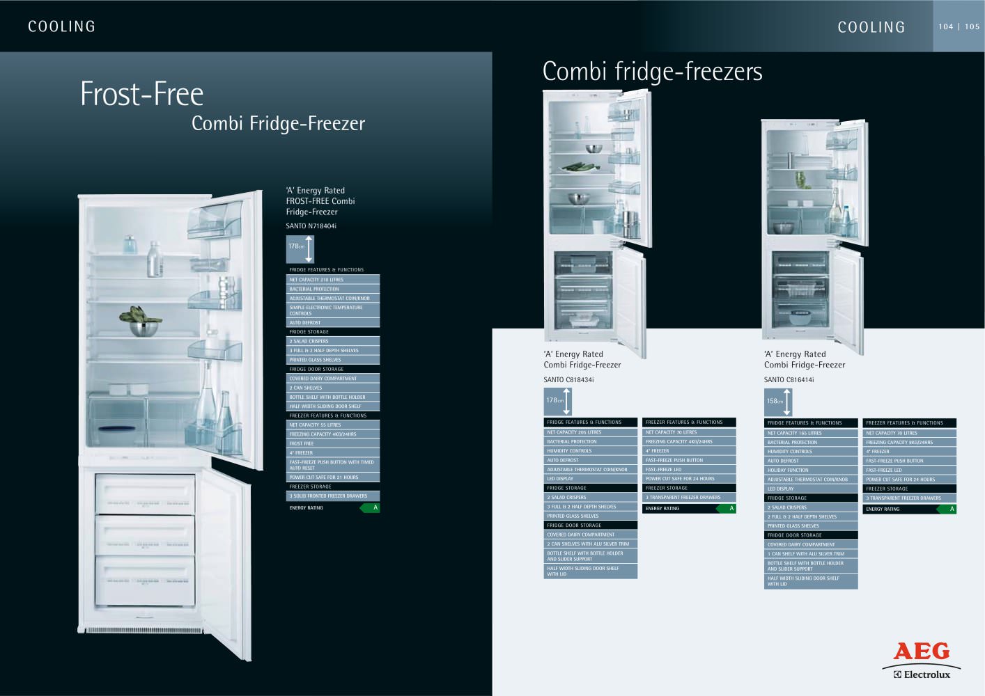Click 'POWER CUT SAFE FOR 24 HOURS' under SANTO C816414i
Viewport: 985px width, 696px height.
tap(910, 480)
